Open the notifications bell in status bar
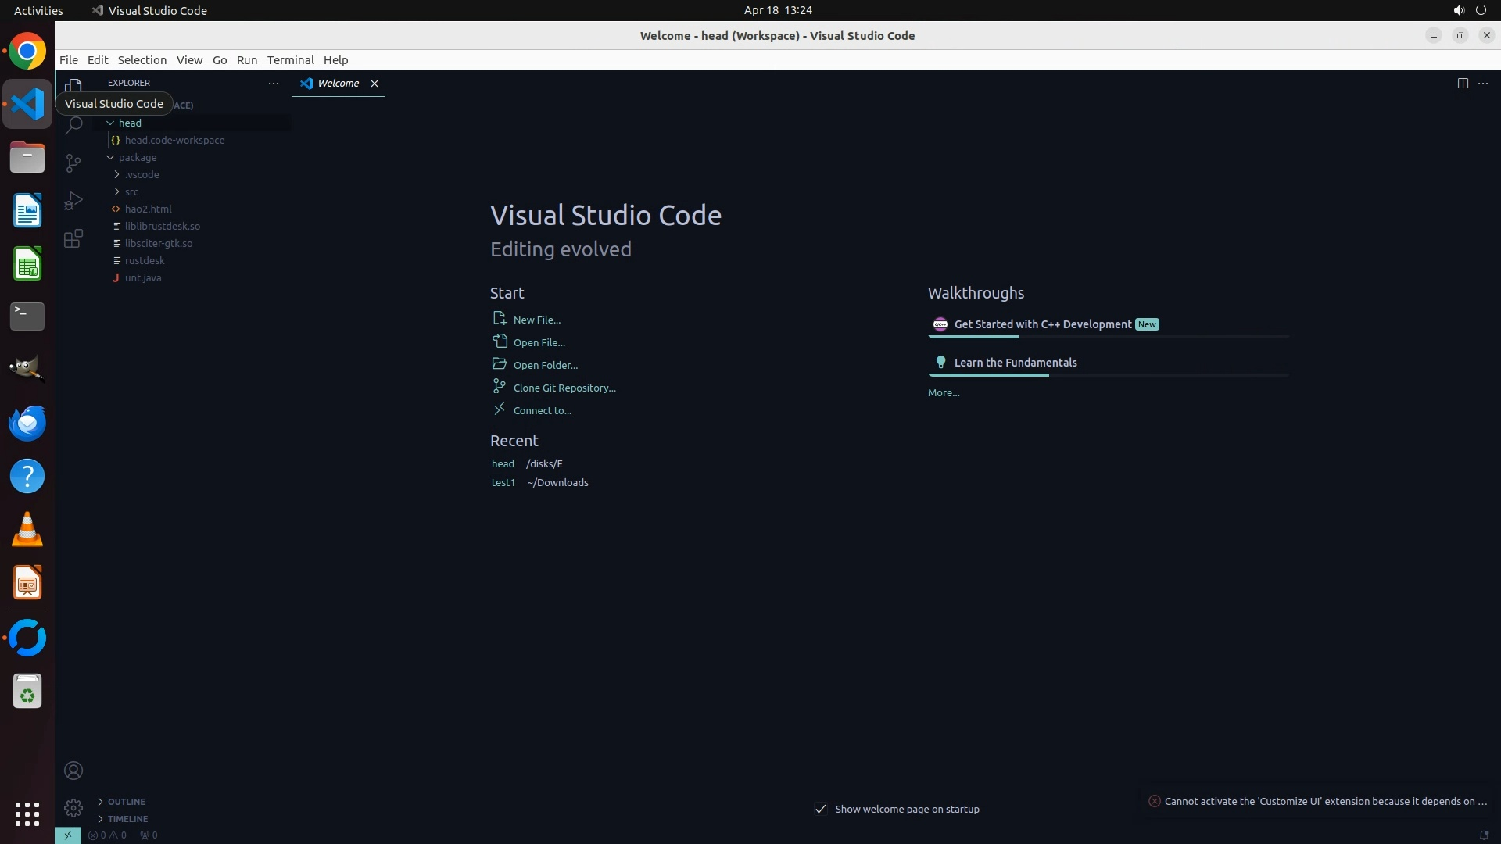This screenshot has width=1501, height=844. click(1483, 835)
